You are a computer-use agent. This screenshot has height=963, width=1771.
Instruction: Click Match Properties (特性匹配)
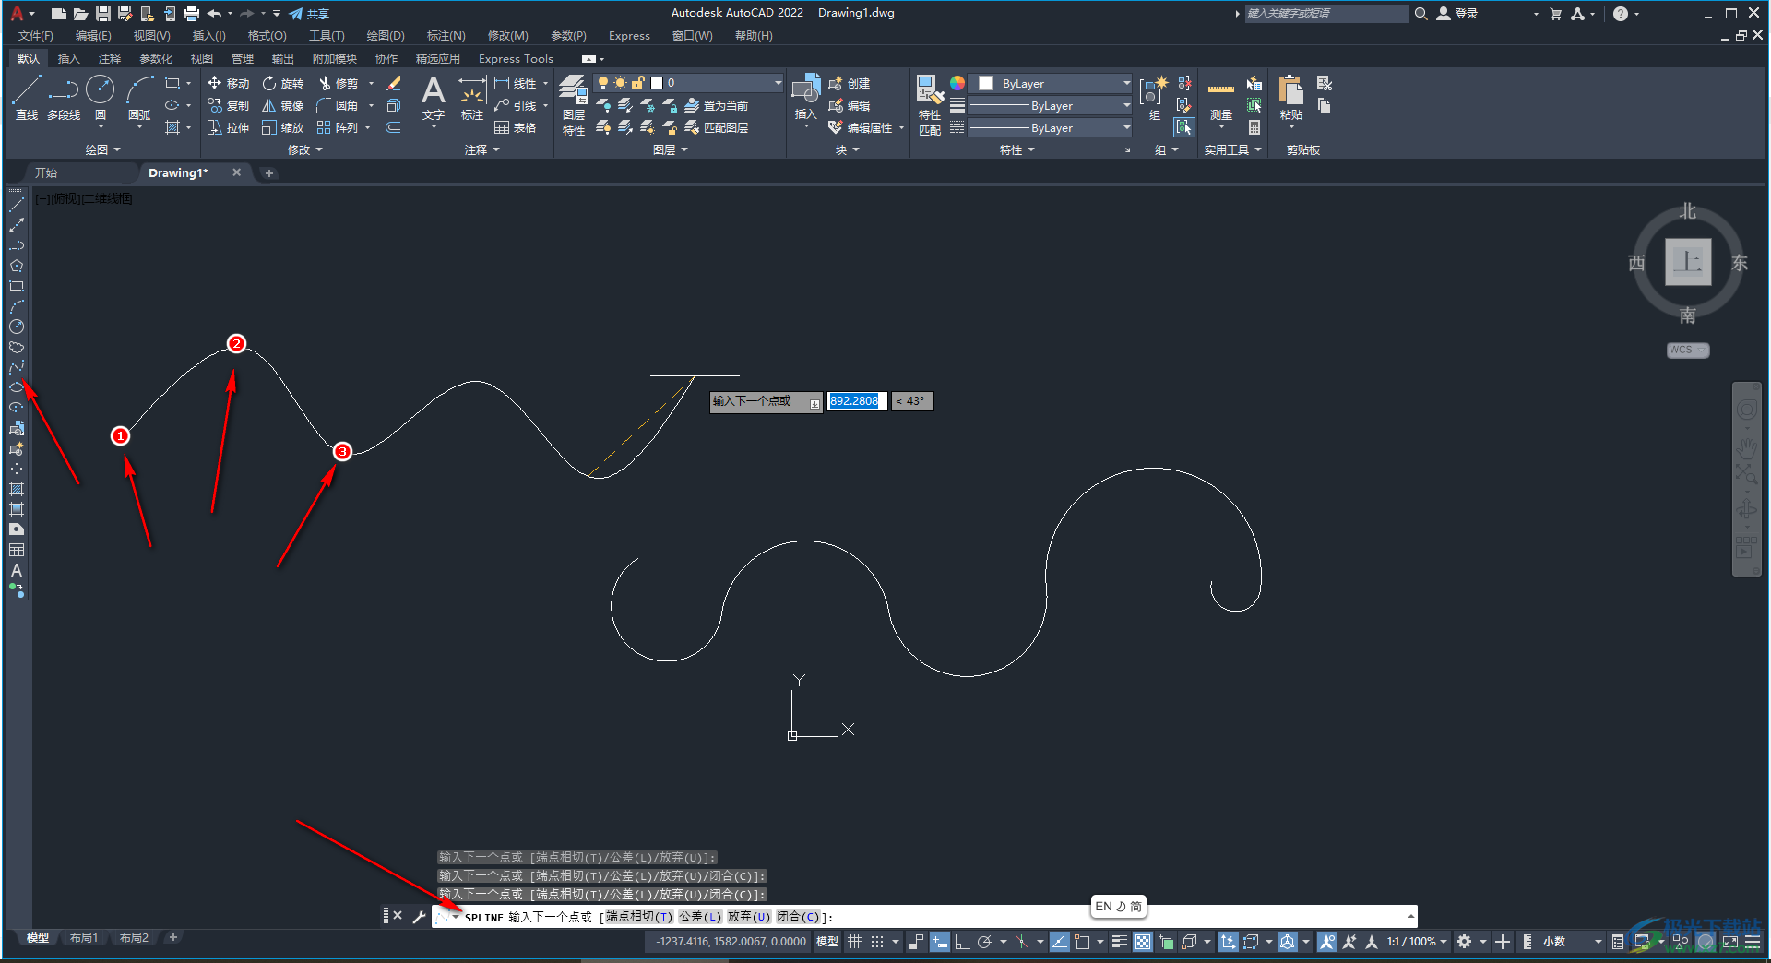(x=930, y=105)
